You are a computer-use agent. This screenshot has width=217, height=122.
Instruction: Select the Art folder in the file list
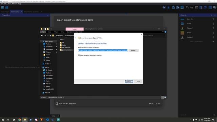coord(63,43)
